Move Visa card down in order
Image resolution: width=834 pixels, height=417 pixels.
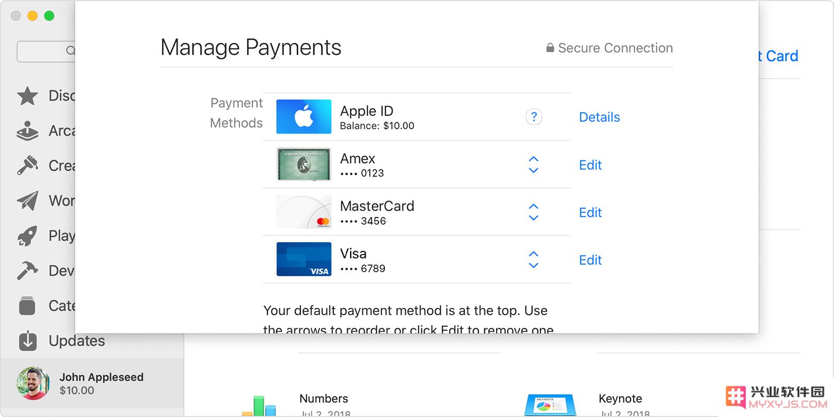coord(534,266)
